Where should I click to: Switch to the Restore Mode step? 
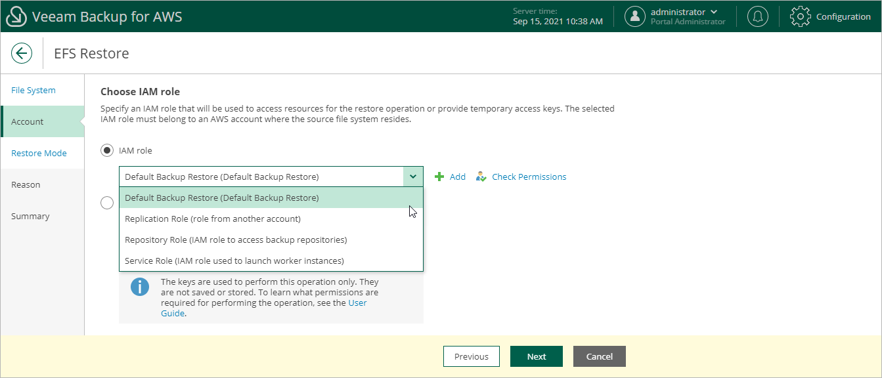click(x=39, y=153)
